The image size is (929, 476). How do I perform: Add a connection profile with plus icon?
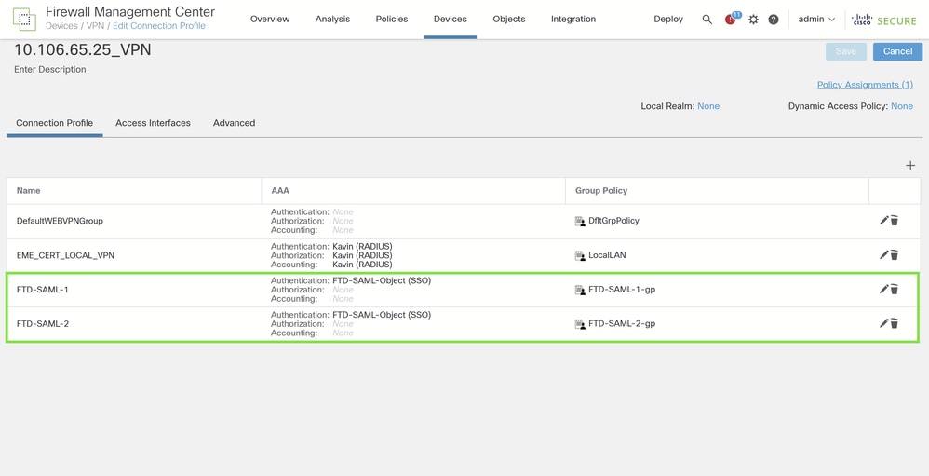click(910, 166)
